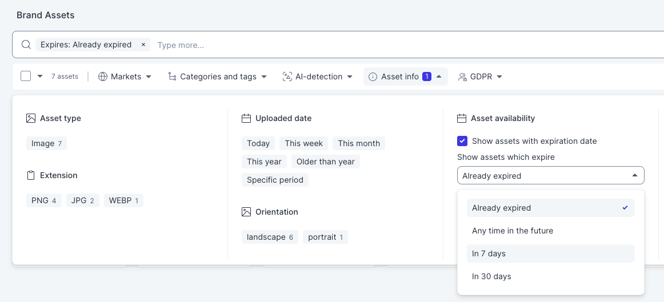664x302 pixels.
Task: Click the '7 assets' count text
Action: pos(65,76)
